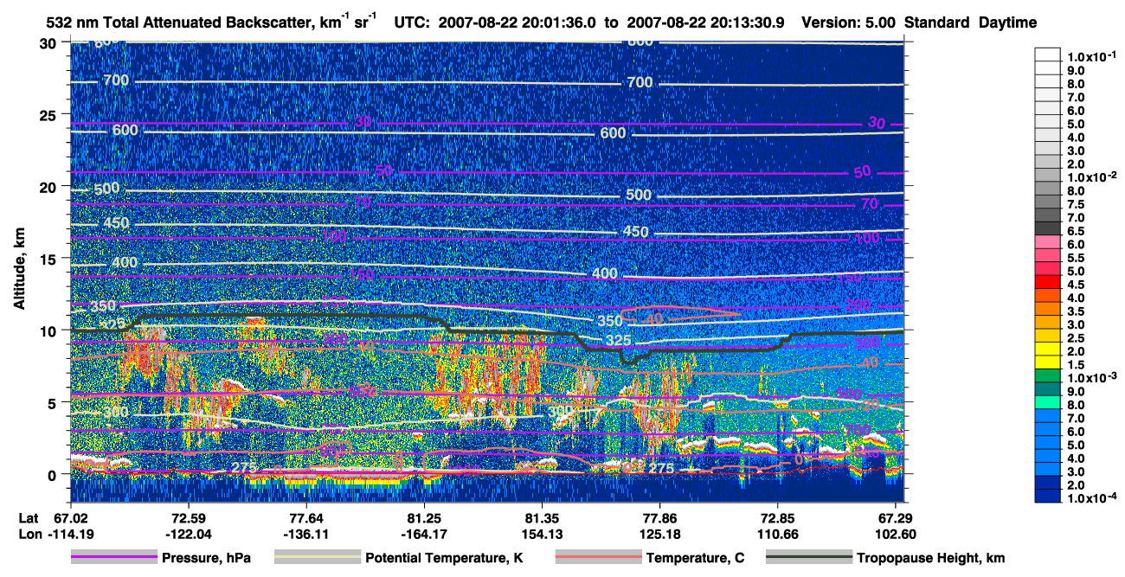Click the white 1.0x10⁻¹ colorbar swatch
1125x577 pixels.
pos(1047,56)
